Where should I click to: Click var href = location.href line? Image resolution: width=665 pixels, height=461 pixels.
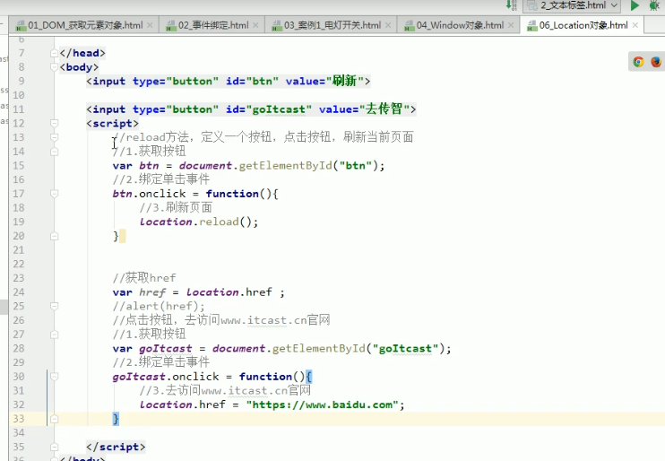click(x=198, y=292)
